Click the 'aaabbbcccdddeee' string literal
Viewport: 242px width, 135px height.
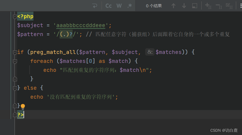81,25
